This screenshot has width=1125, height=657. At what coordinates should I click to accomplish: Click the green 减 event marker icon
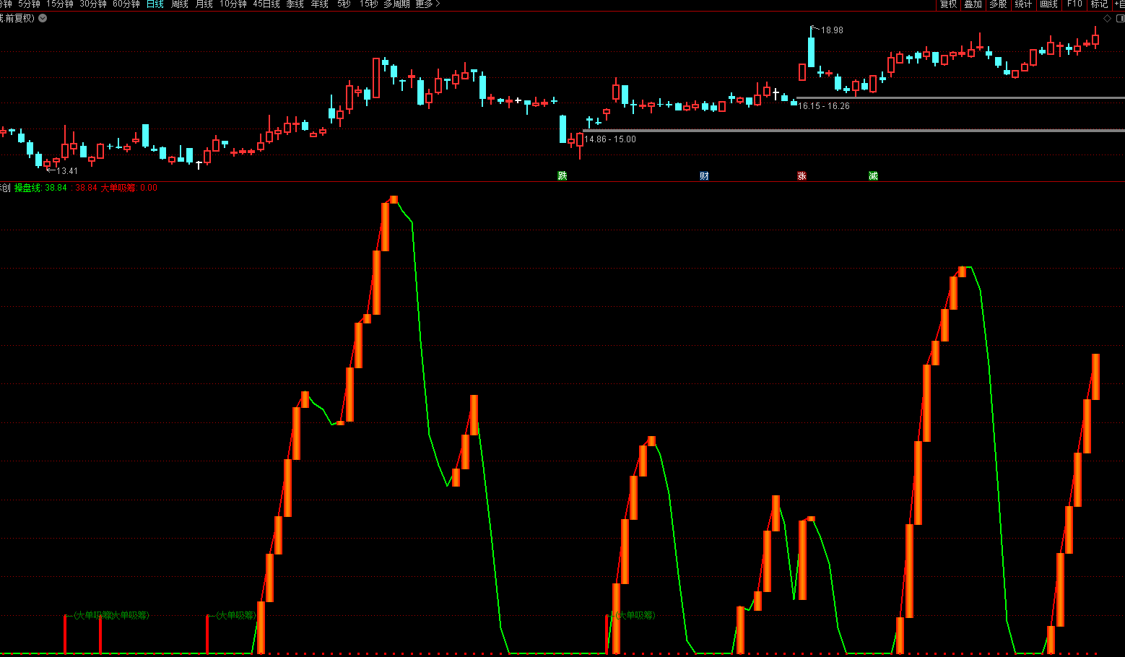click(873, 176)
